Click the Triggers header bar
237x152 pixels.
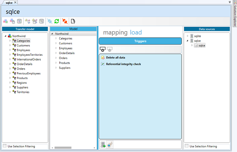point(140,41)
